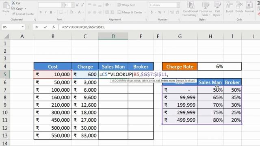Image resolution: width=260 pixels, height=146 pixels.
Task: Activate the Format Painter brush
Action: [23, 14]
